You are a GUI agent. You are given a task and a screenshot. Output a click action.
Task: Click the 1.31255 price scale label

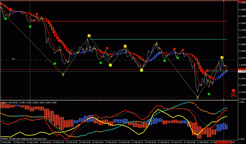pyautogui.click(x=242, y=99)
